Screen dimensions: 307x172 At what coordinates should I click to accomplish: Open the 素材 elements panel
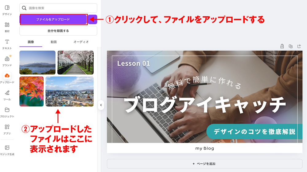pyautogui.click(x=7, y=27)
